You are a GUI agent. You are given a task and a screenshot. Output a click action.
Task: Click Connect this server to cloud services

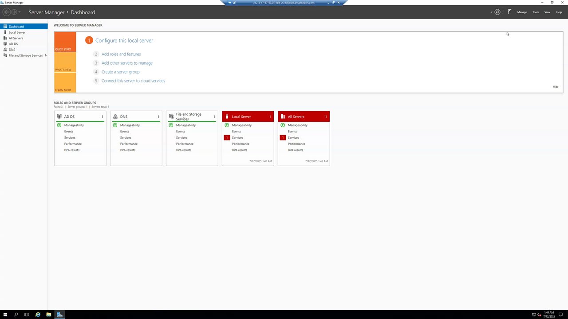(x=133, y=81)
